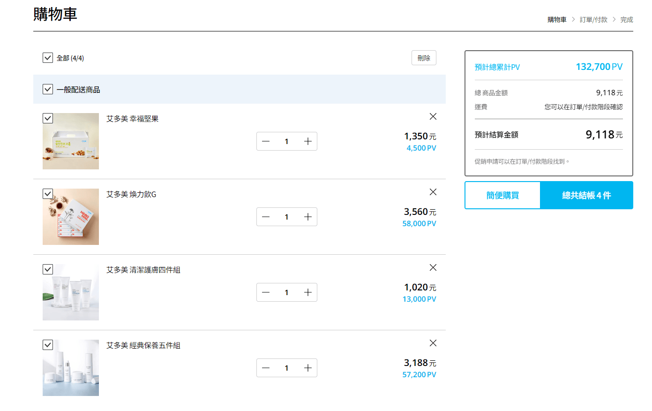
Task: Click the quantity field of 艾多美 煥力飲G
Action: pos(287,217)
